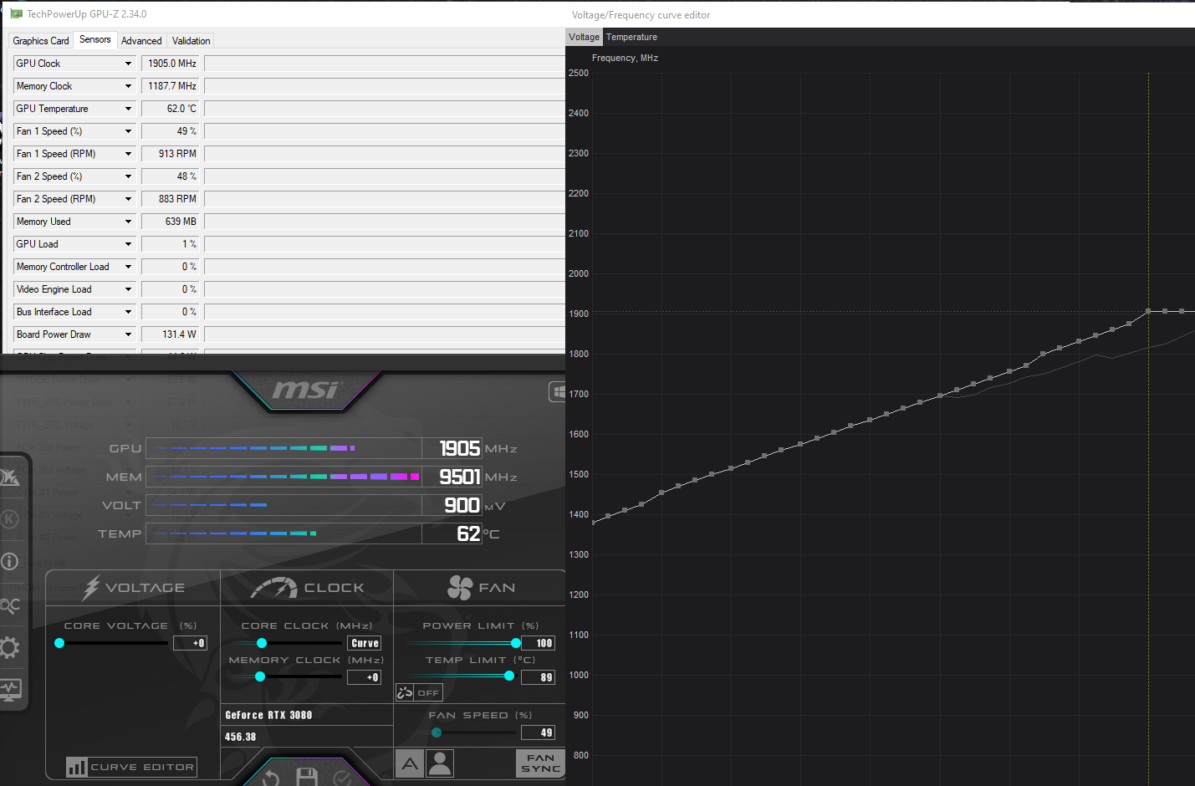This screenshot has width=1195, height=786.
Task: Open the hardware monitor icon in sidebar
Action: [10, 690]
